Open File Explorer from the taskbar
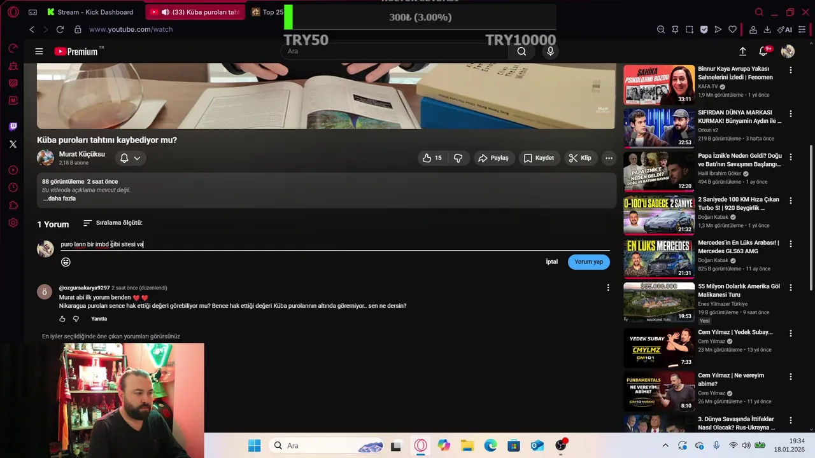Image resolution: width=815 pixels, height=458 pixels. click(x=467, y=445)
